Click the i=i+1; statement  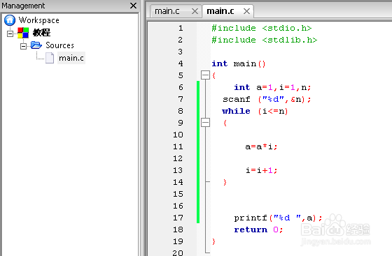coord(261,170)
